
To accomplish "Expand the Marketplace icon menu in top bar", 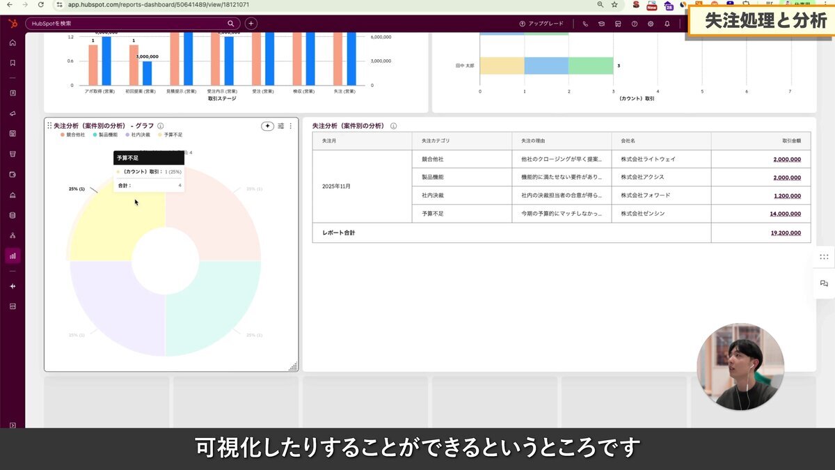I will 618,23.
